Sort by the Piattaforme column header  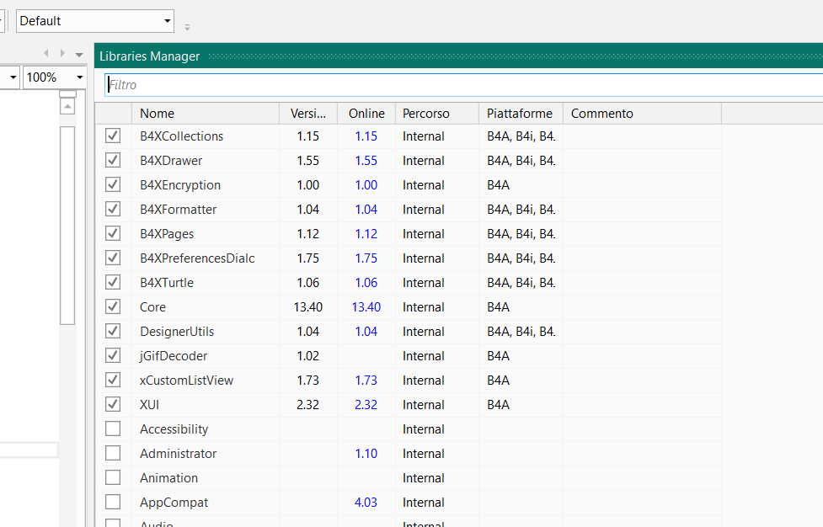[x=520, y=114]
